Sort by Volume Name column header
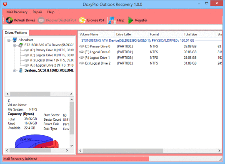 (96, 34)
